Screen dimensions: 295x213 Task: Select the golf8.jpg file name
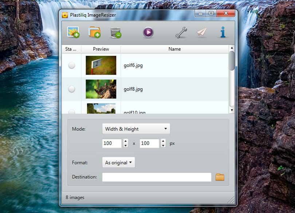(x=133, y=89)
